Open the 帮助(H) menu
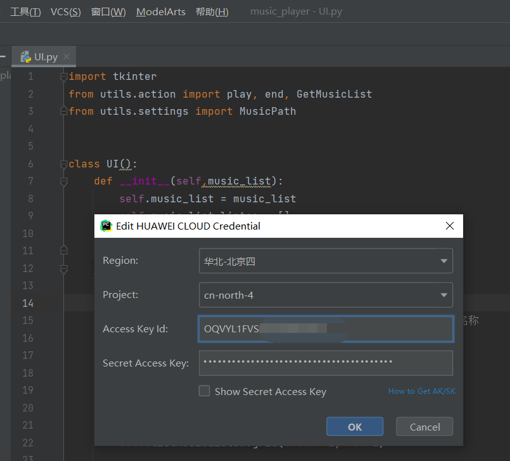 coord(212,12)
